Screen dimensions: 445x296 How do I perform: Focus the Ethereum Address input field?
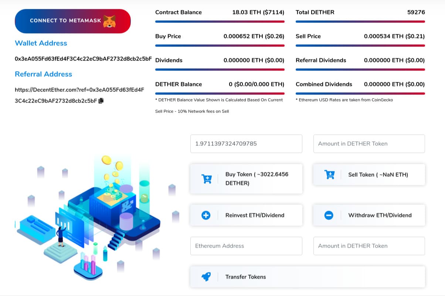246,246
